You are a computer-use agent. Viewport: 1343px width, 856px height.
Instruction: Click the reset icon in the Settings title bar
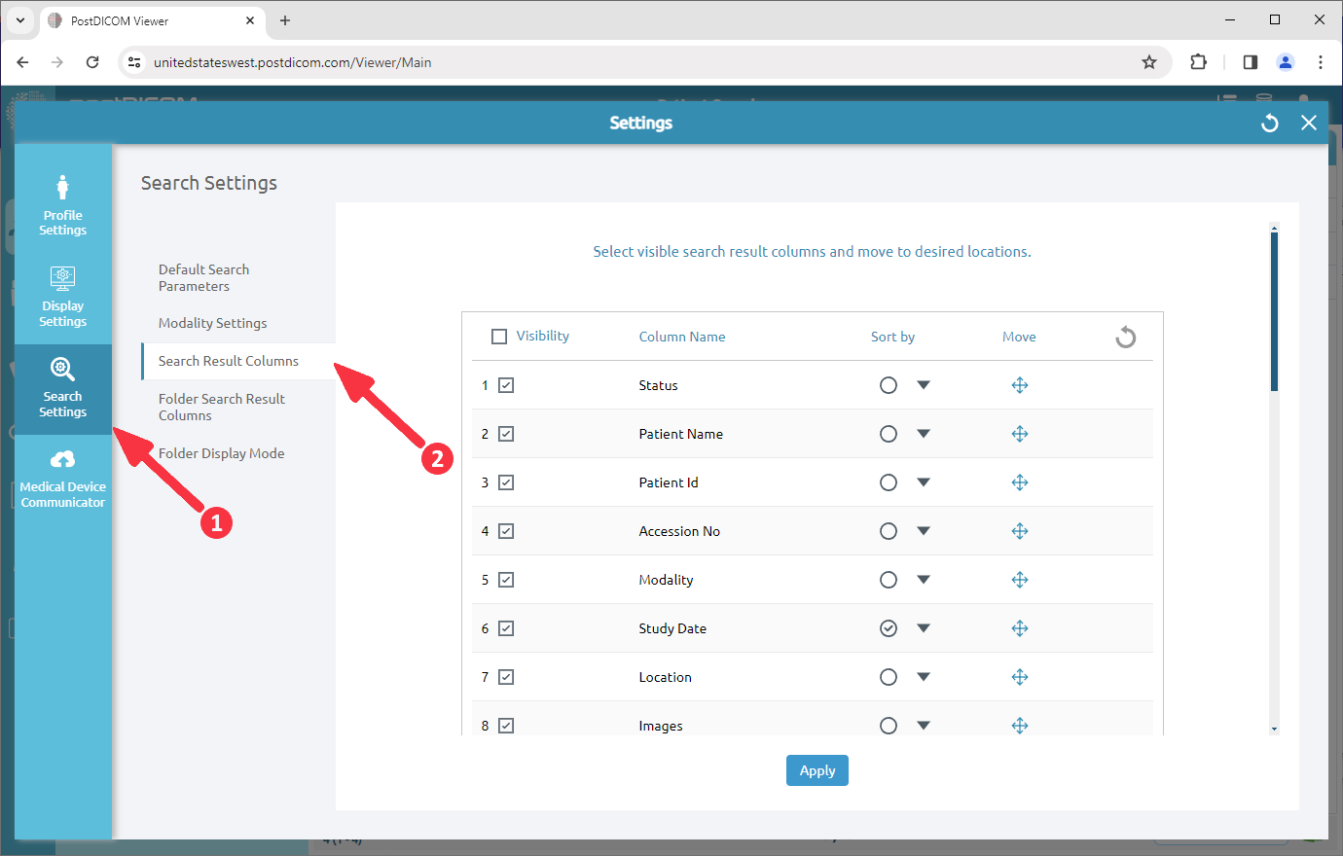click(1269, 123)
